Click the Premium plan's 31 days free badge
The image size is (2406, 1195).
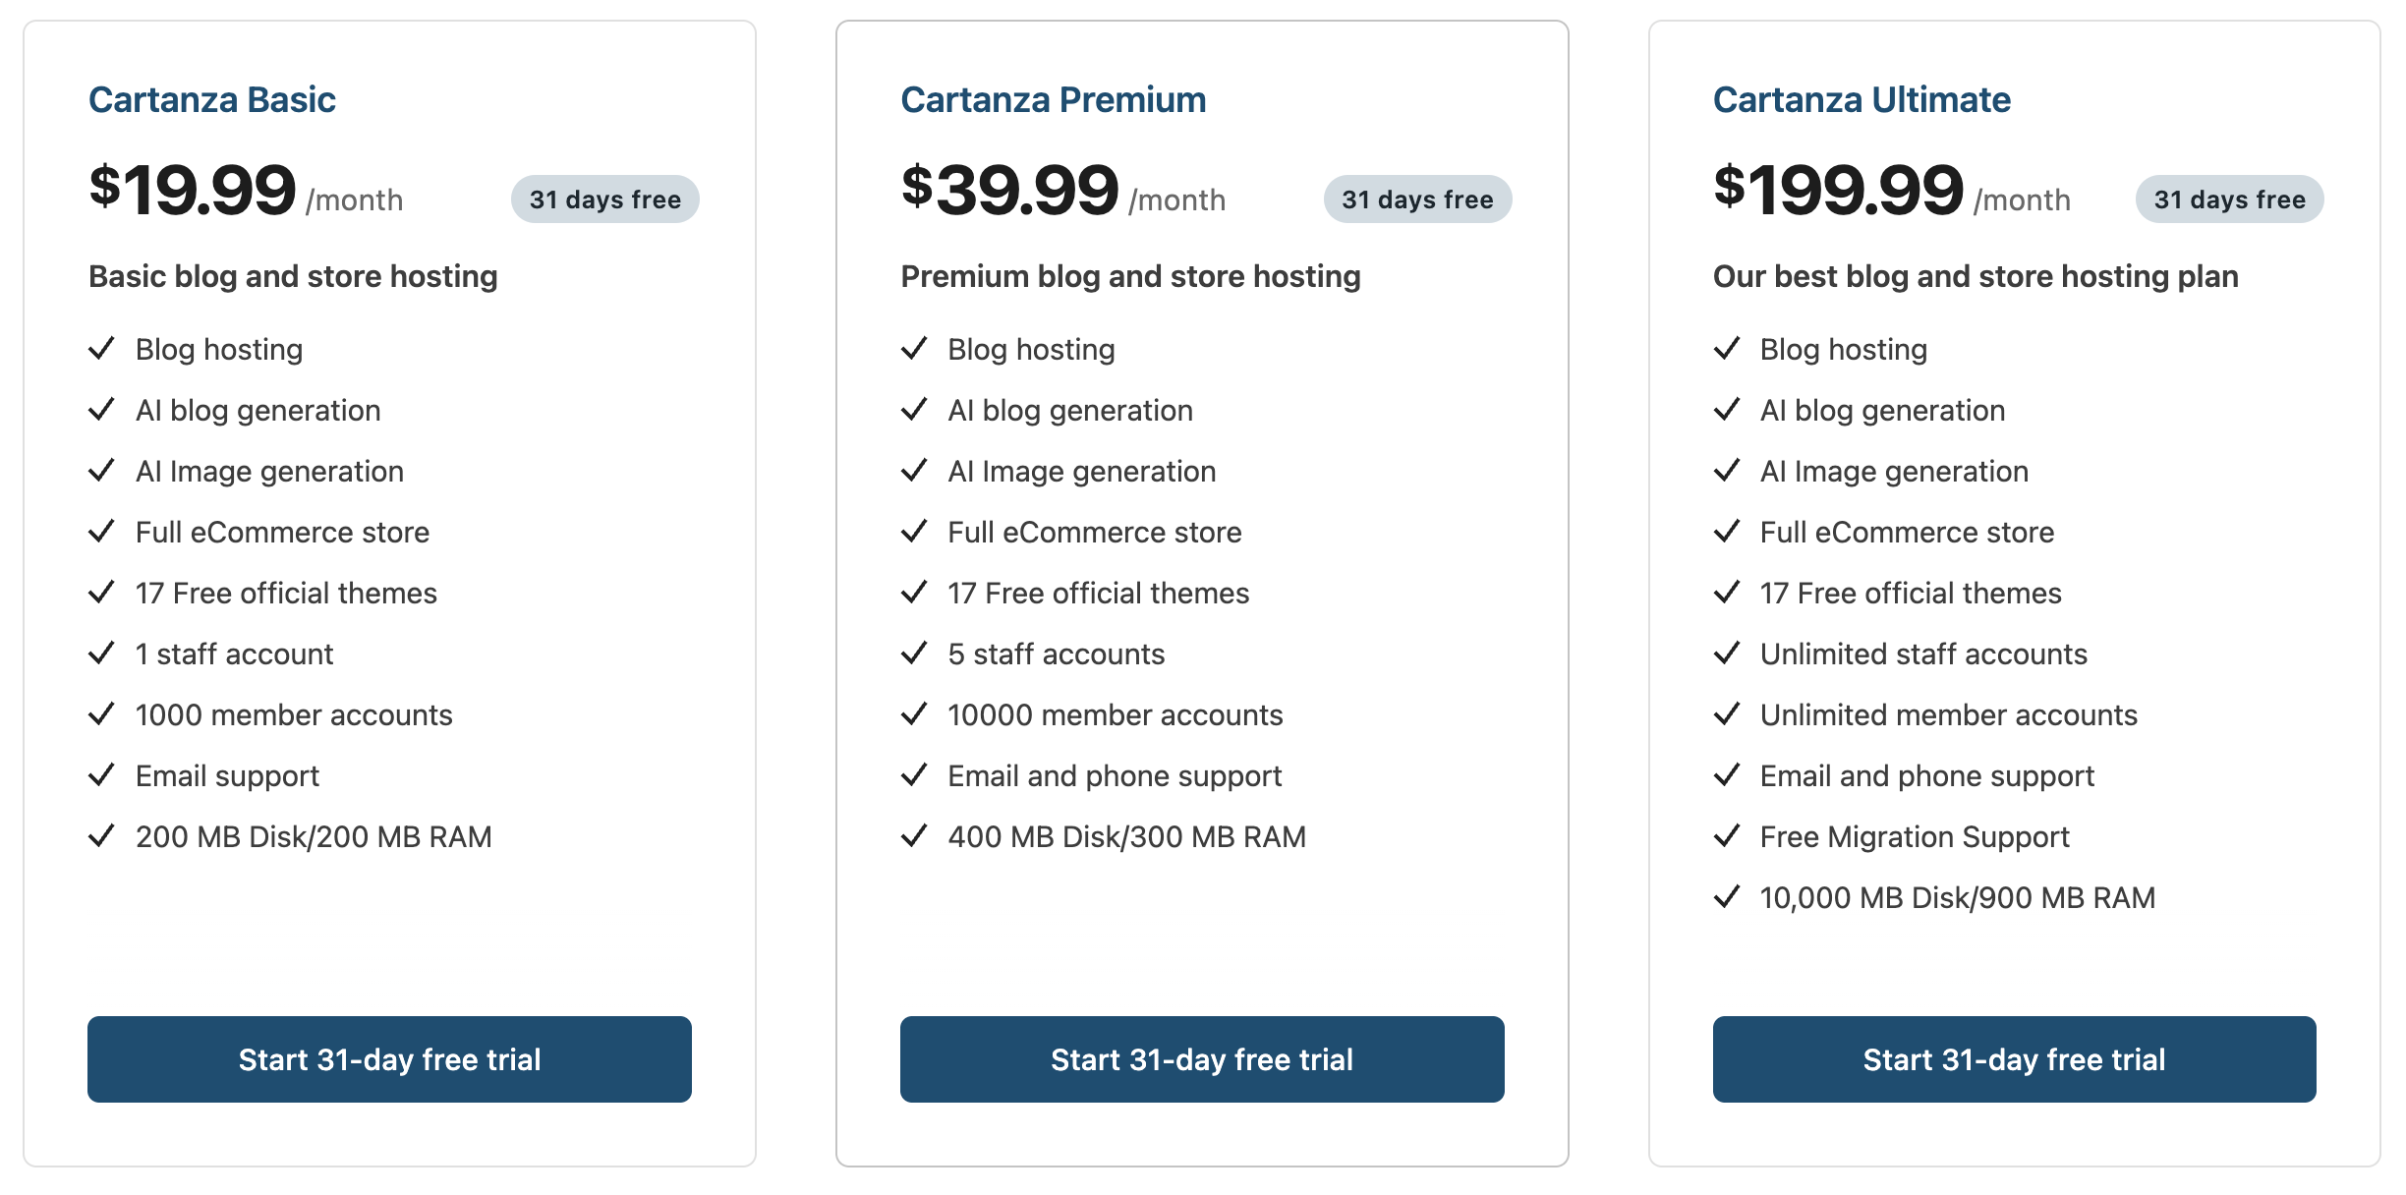[1417, 199]
